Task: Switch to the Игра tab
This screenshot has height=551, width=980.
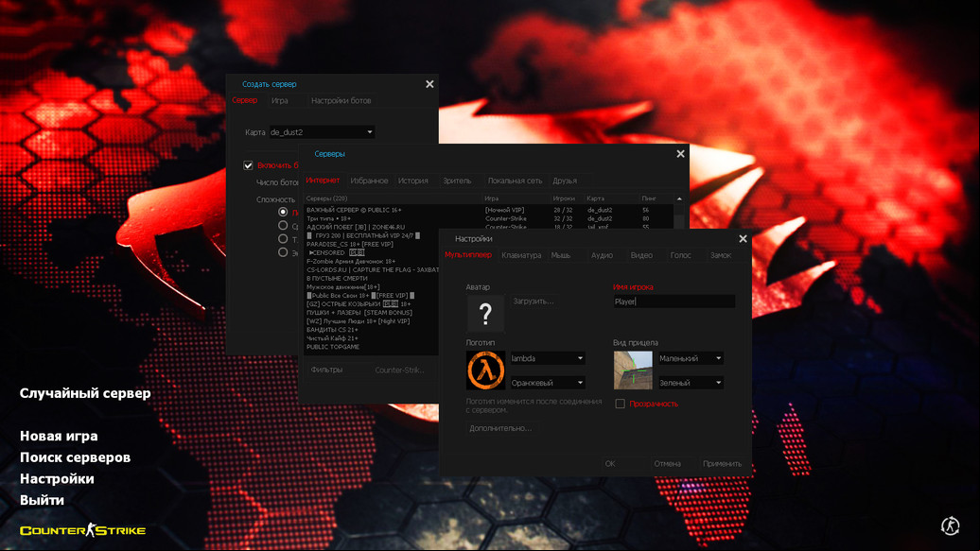Action: [x=279, y=100]
